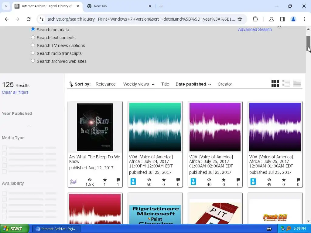This screenshot has height=233, width=311.
Task: Switch to extended list view icon
Action: [286, 84]
